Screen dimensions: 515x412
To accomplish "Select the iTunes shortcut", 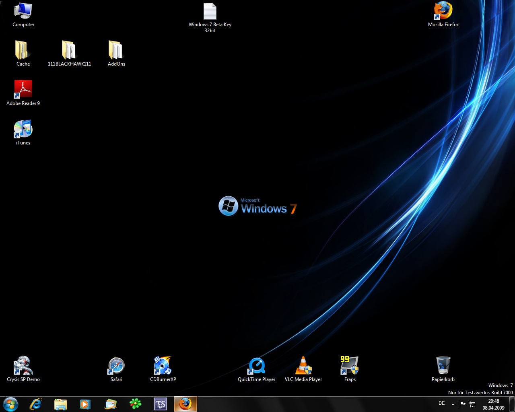I will point(23,132).
